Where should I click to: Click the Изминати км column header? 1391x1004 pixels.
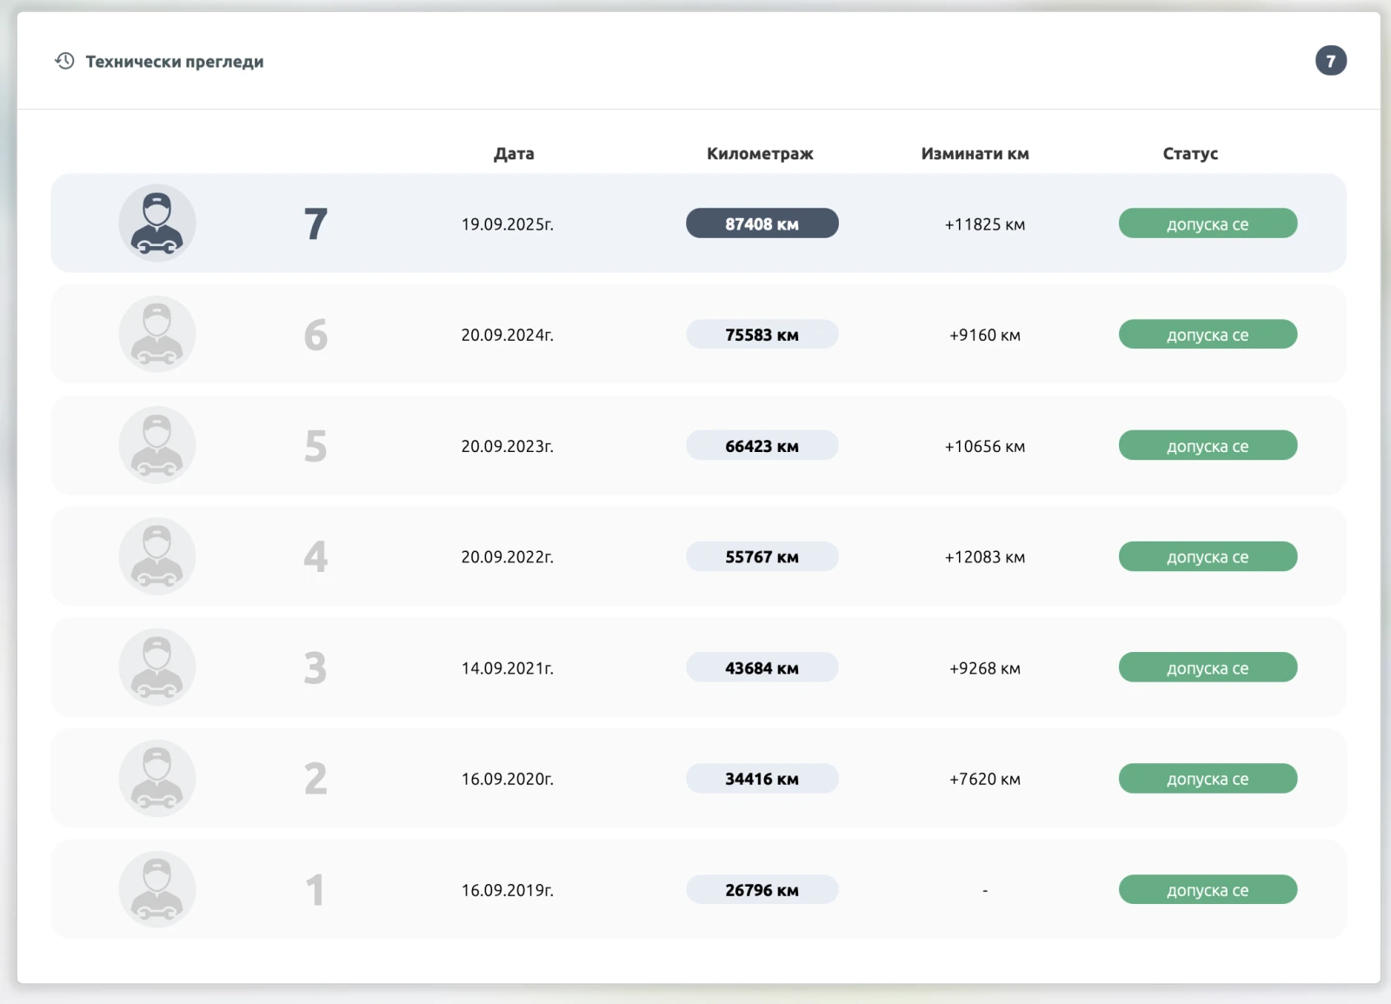[975, 154]
